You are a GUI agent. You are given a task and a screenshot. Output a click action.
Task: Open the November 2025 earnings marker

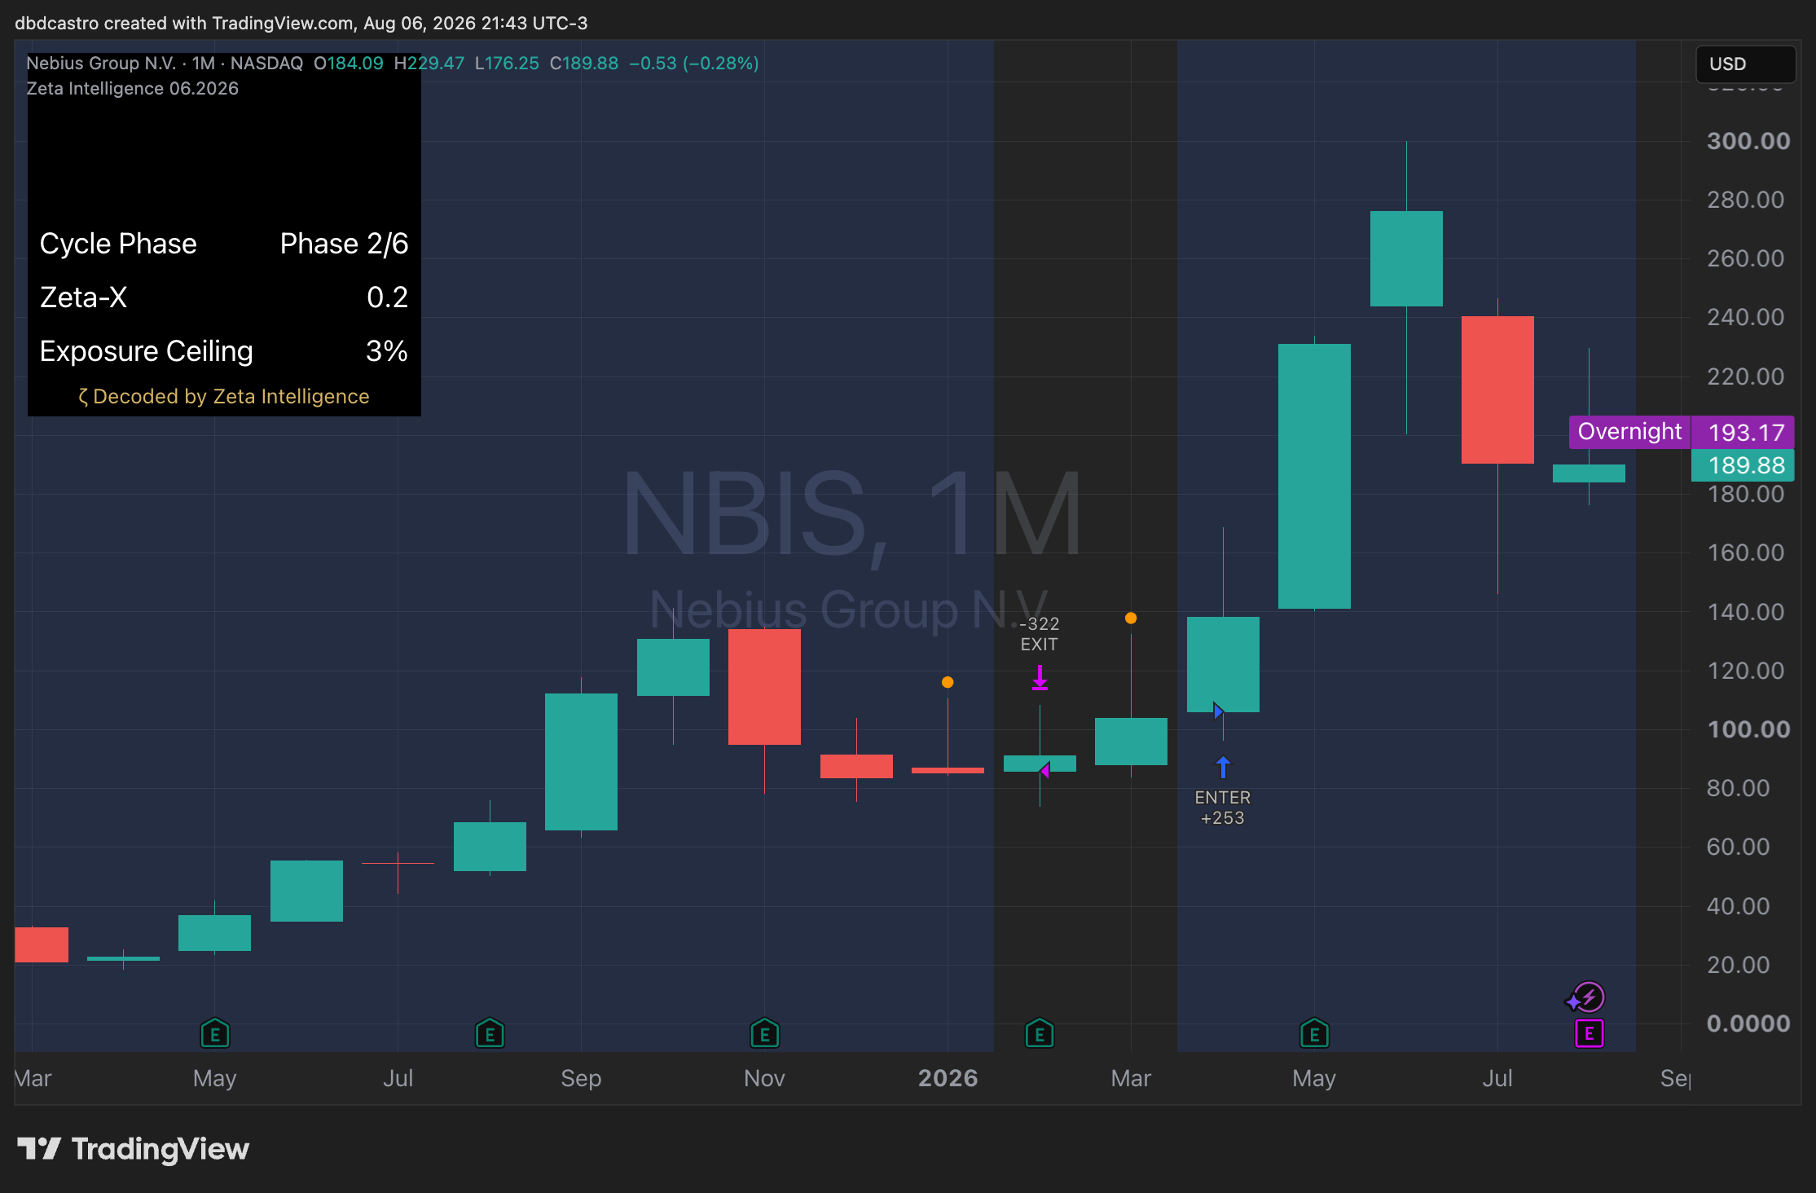tap(764, 1034)
